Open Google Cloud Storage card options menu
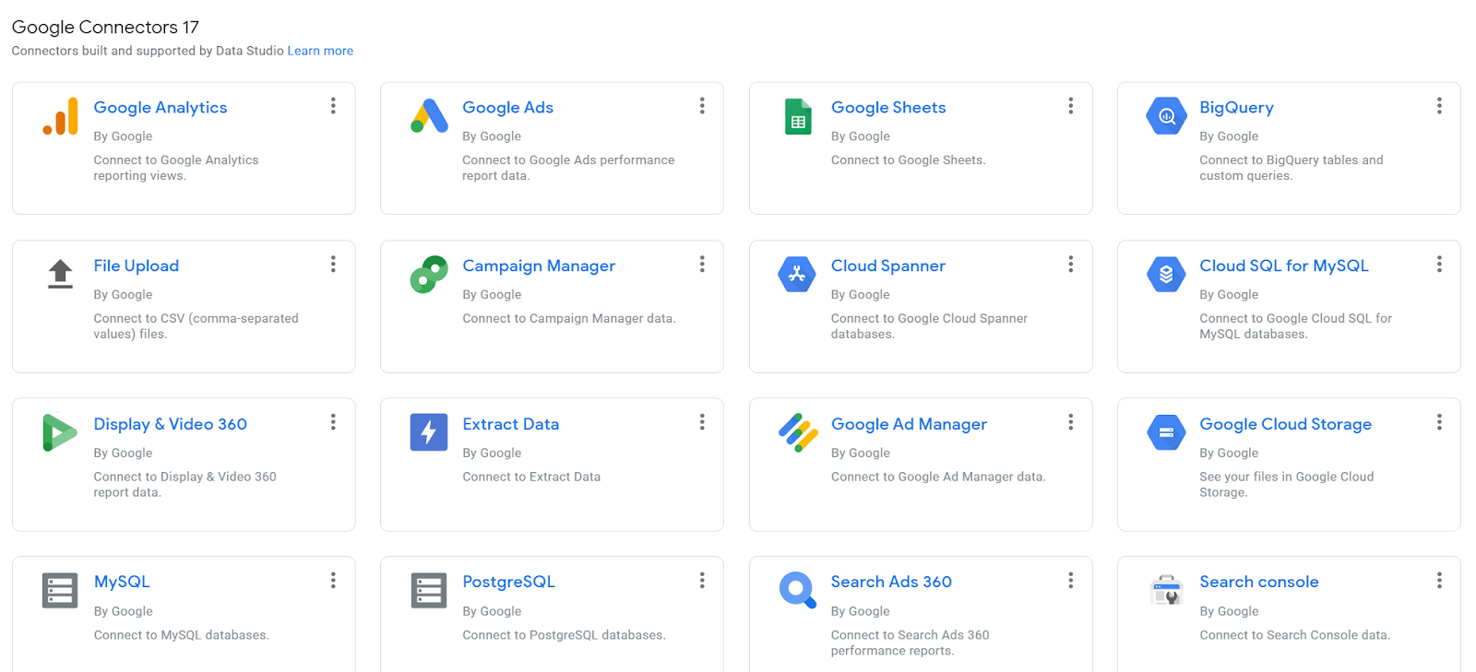The height and width of the screenshot is (672, 1476). pos(1439,422)
